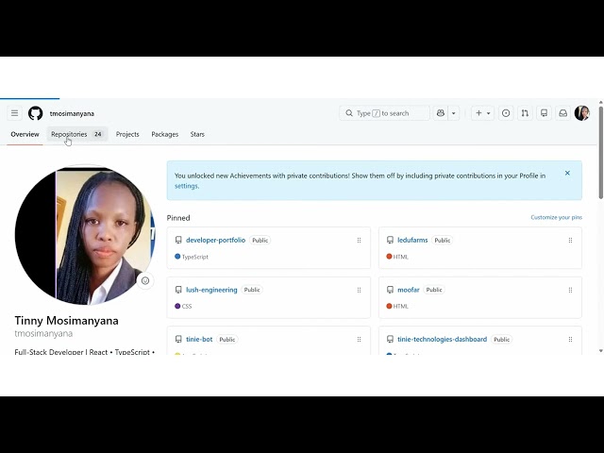The width and height of the screenshot is (604, 453).
Task: Open the repositories icon in header
Action: (544, 113)
